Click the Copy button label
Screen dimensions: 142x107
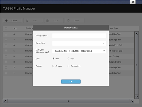tap(56, 20)
